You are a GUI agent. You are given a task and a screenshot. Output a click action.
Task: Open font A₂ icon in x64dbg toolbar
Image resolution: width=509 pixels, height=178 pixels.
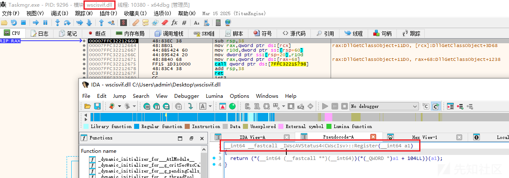(x=197, y=23)
